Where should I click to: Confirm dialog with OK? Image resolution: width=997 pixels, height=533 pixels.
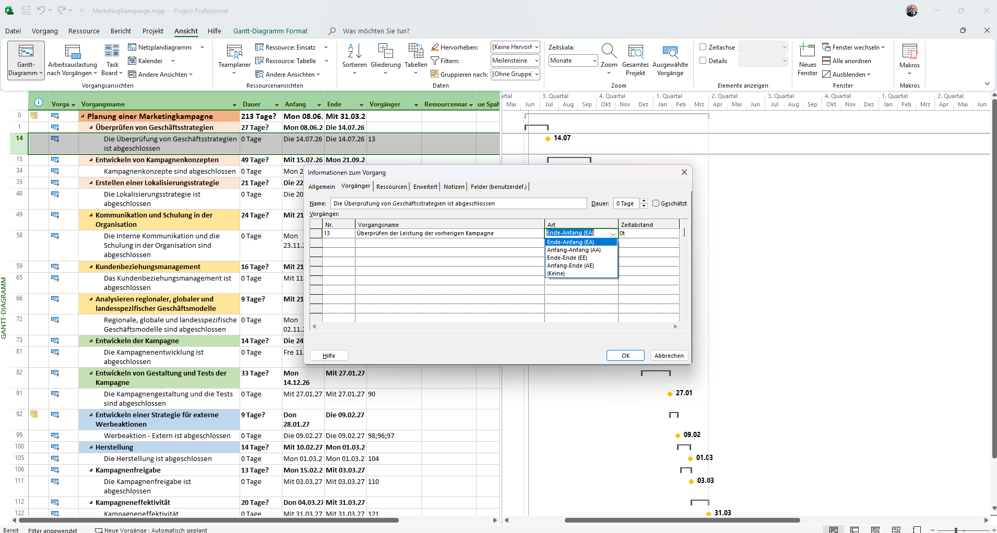(625, 356)
